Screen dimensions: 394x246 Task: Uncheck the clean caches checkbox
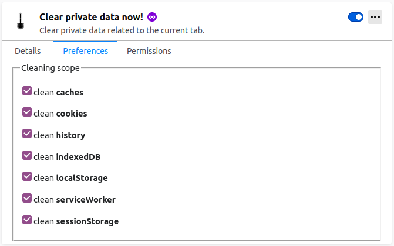tap(27, 91)
